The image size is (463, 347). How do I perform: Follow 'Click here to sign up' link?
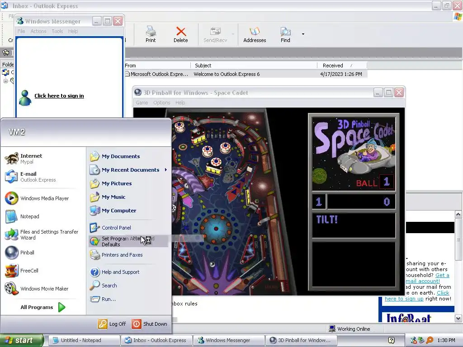tap(417, 295)
